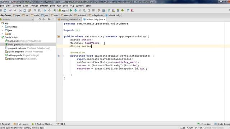This screenshot has width=230, height=129.
Task: Navigate back with the left arrow icon
Action: point(45,10)
